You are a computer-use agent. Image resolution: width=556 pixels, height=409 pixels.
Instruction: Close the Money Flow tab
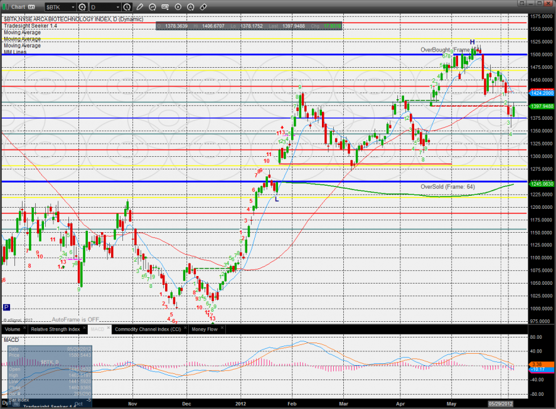pos(222,328)
